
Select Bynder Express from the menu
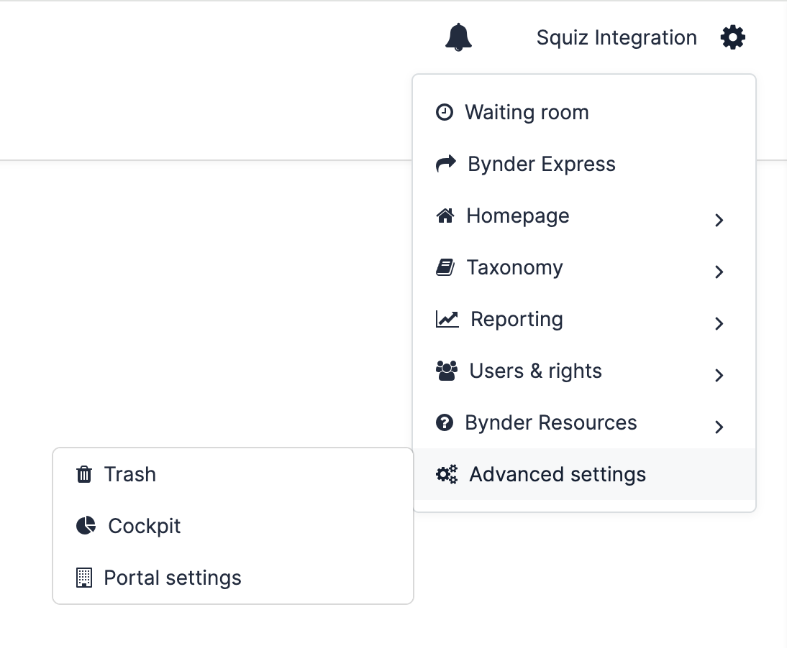click(x=584, y=164)
